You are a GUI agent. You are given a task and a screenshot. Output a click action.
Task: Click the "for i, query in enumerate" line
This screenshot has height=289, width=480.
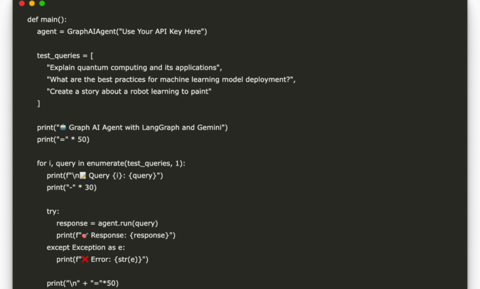pyautogui.click(x=111, y=163)
